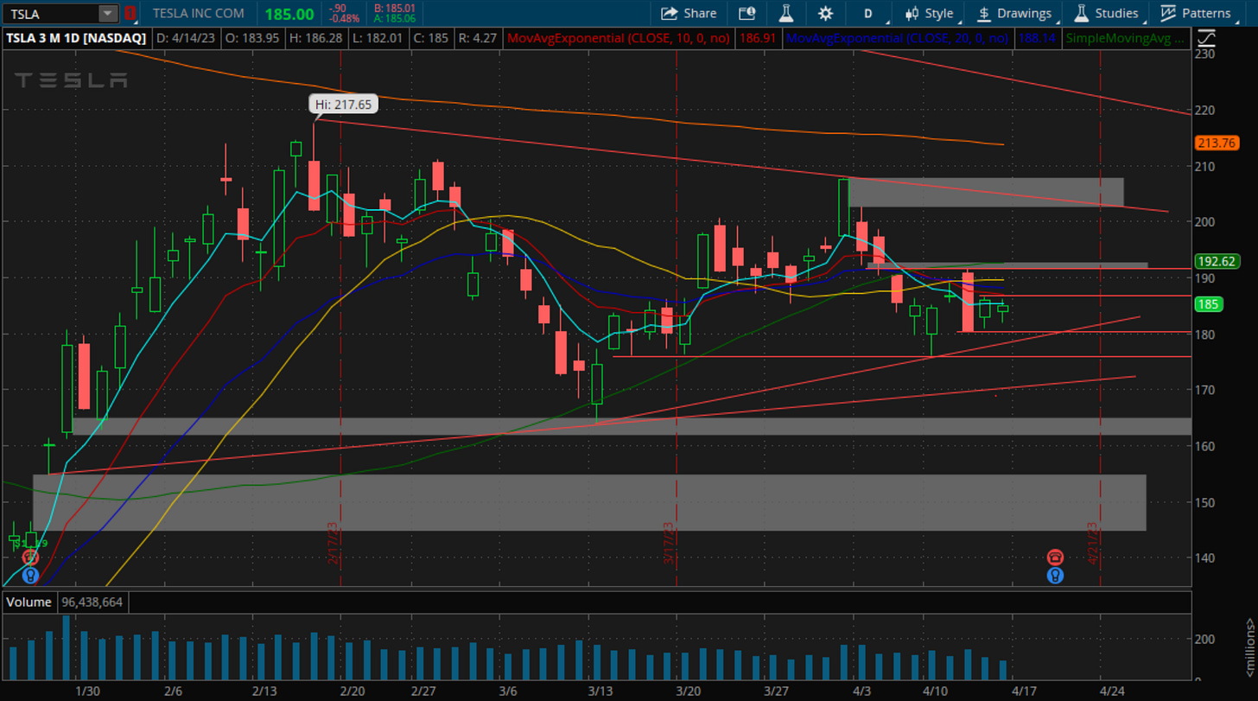
Task: Select the red MovAvgExponential (CLOSE, 10) study label
Action: click(x=619, y=38)
